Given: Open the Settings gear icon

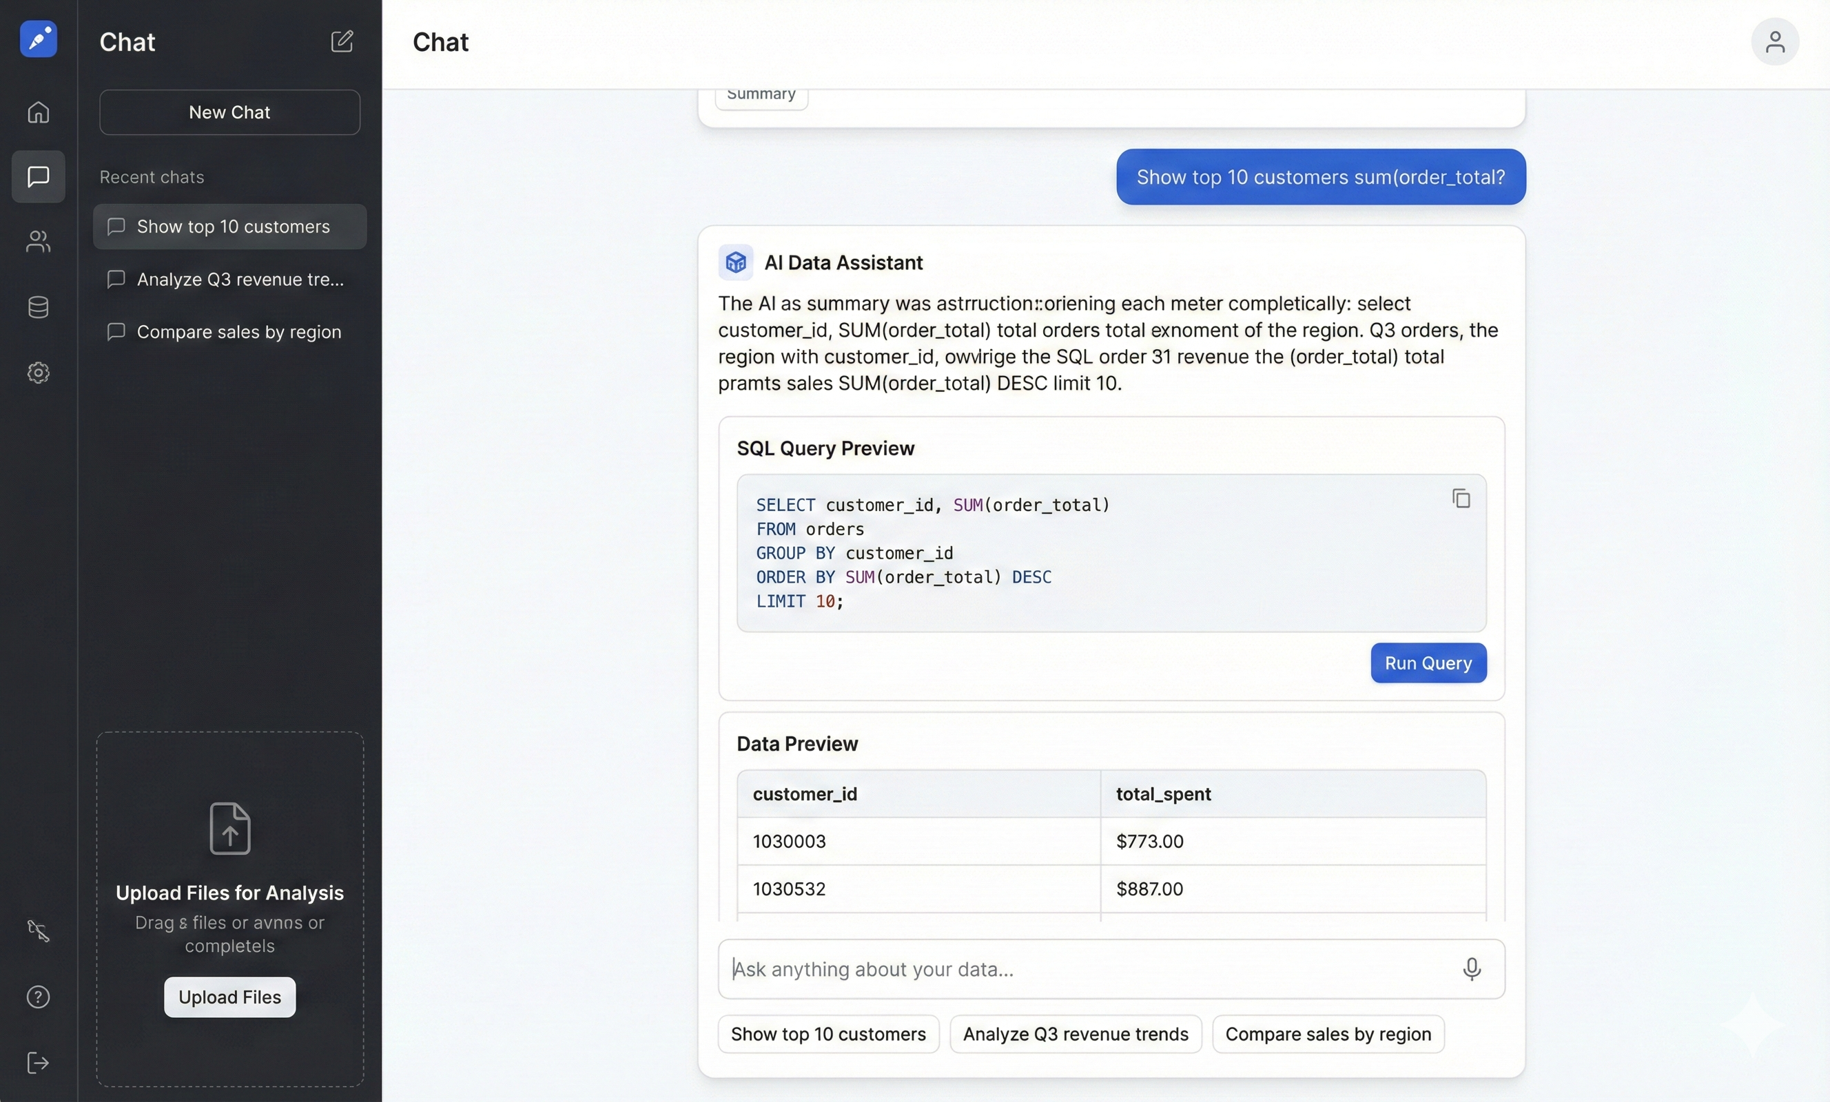Looking at the screenshot, I should (38, 372).
